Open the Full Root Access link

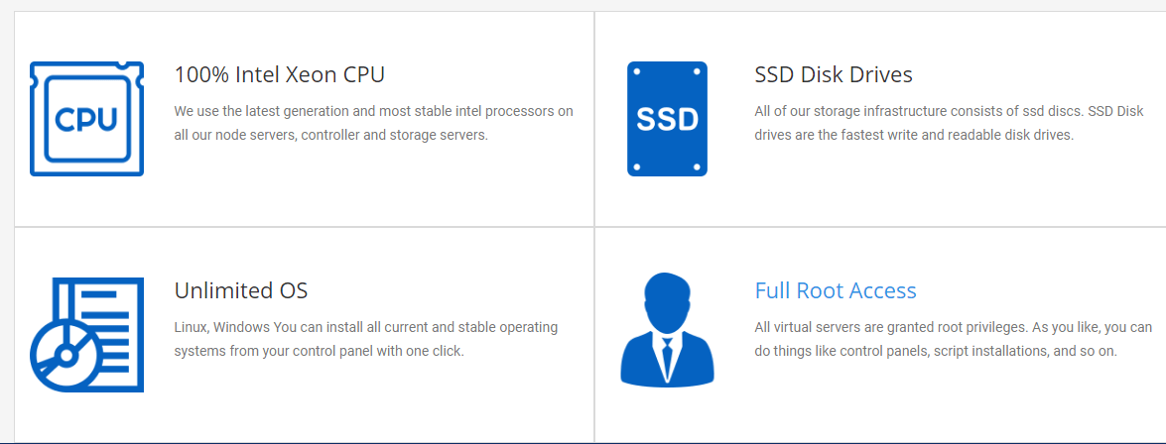pos(836,290)
